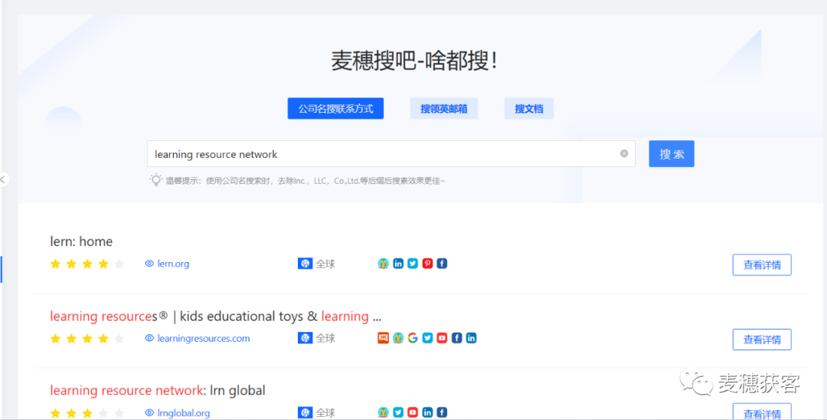Click the star rating of lrnglobal.org

pyautogui.click(x=87, y=412)
